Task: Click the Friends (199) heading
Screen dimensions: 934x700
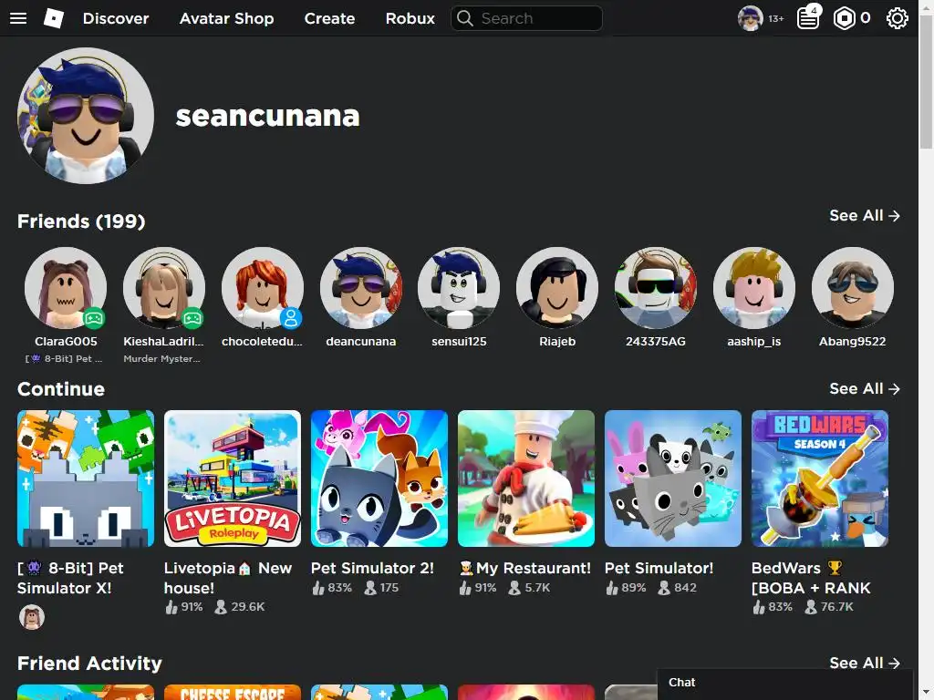Action: [81, 221]
